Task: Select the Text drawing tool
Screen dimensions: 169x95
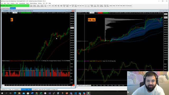Action: [83, 6]
